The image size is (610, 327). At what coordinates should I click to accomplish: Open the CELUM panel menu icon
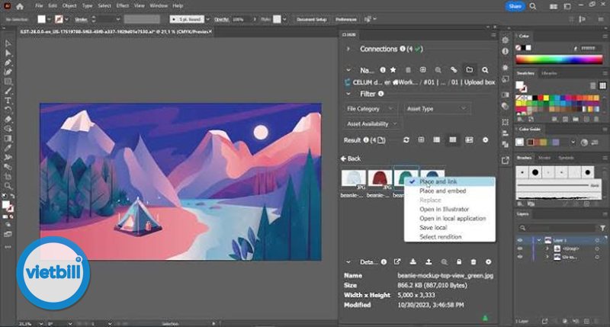pyautogui.click(x=493, y=35)
